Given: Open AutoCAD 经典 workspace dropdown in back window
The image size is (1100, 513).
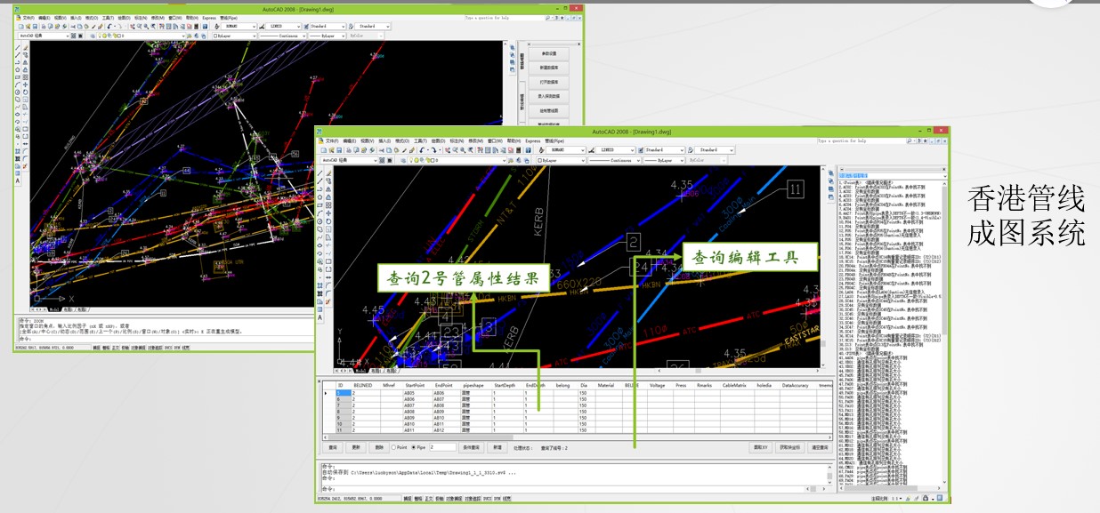Looking at the screenshot, I should click(x=44, y=36).
